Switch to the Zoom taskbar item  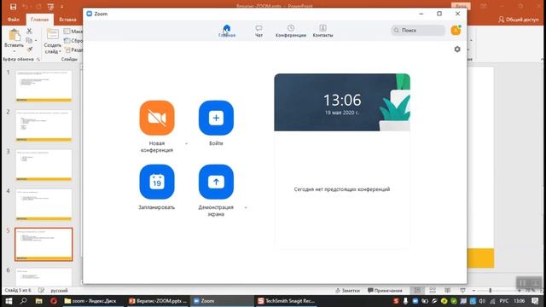222,301
